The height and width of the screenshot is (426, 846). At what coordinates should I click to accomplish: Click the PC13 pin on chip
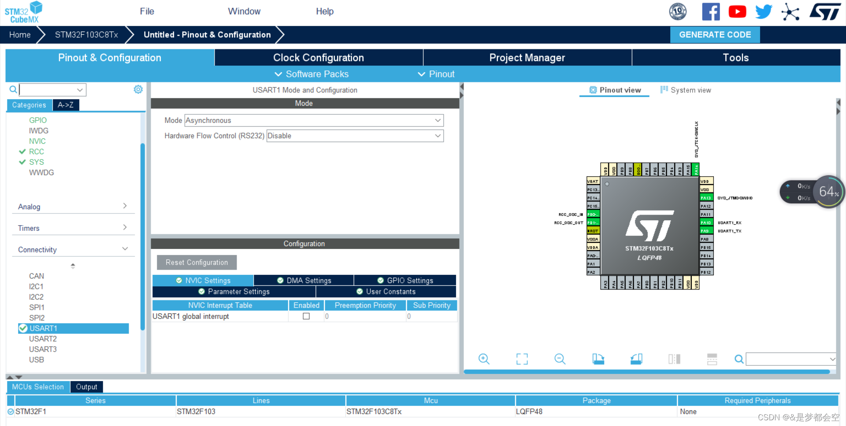(593, 189)
